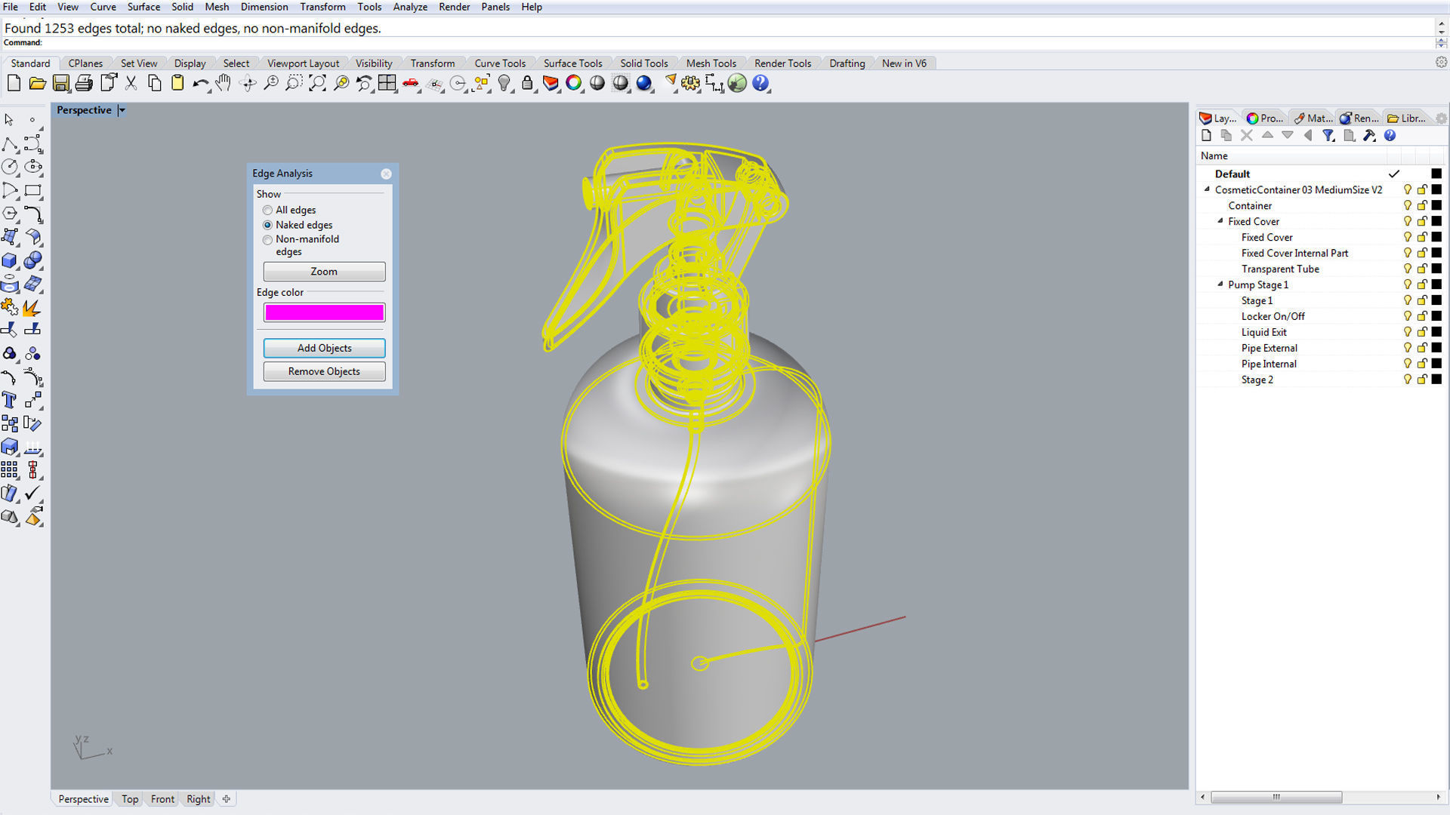The image size is (1450, 815).
Task: Open Help via the blue question mark
Action: (760, 83)
